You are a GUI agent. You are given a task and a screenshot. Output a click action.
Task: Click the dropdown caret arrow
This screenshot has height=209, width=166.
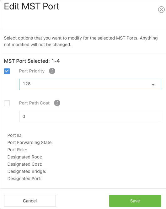(153, 85)
